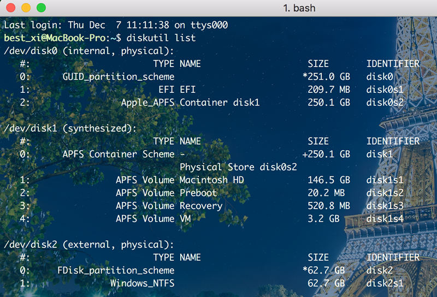Image resolution: width=437 pixels, height=297 pixels.
Task: Click the 'disk1s2' identifier
Action: [x=385, y=193]
